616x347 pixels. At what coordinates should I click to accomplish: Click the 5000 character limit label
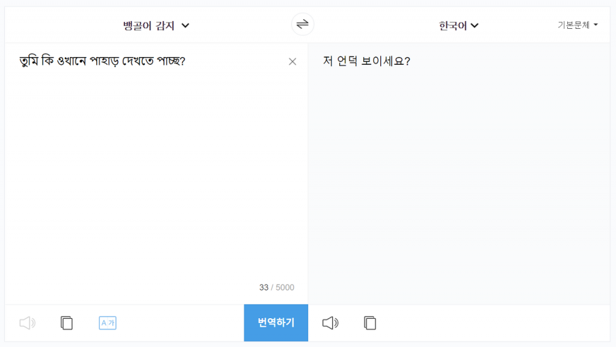pyautogui.click(x=285, y=288)
